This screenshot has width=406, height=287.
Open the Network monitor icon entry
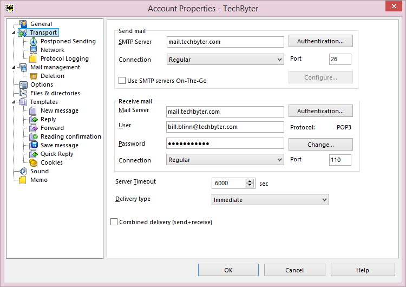34,50
